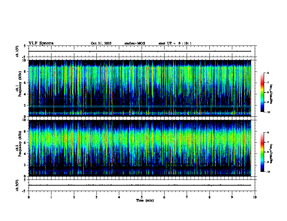Click the "7" time axis tick label
This screenshot has height=221, width=287.
[x=187, y=197]
